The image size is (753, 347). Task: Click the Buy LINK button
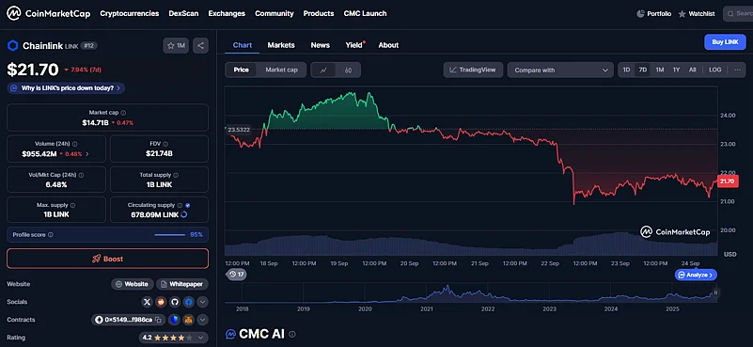[725, 42]
